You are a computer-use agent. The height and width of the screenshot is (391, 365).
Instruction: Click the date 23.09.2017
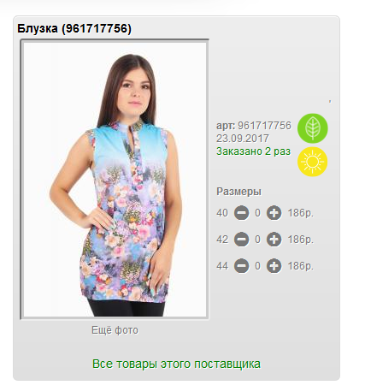243,139
